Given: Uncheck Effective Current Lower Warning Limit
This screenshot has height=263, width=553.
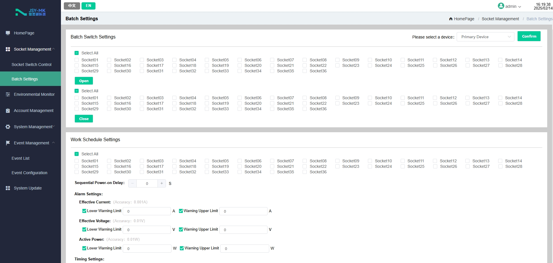Looking at the screenshot, I should point(84,211).
